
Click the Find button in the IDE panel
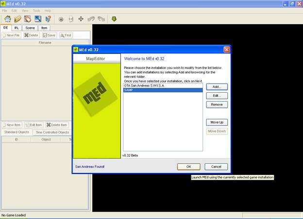point(66,35)
